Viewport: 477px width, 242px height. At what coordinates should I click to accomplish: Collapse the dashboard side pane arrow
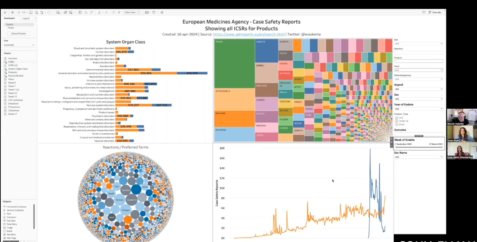[x=35, y=18]
